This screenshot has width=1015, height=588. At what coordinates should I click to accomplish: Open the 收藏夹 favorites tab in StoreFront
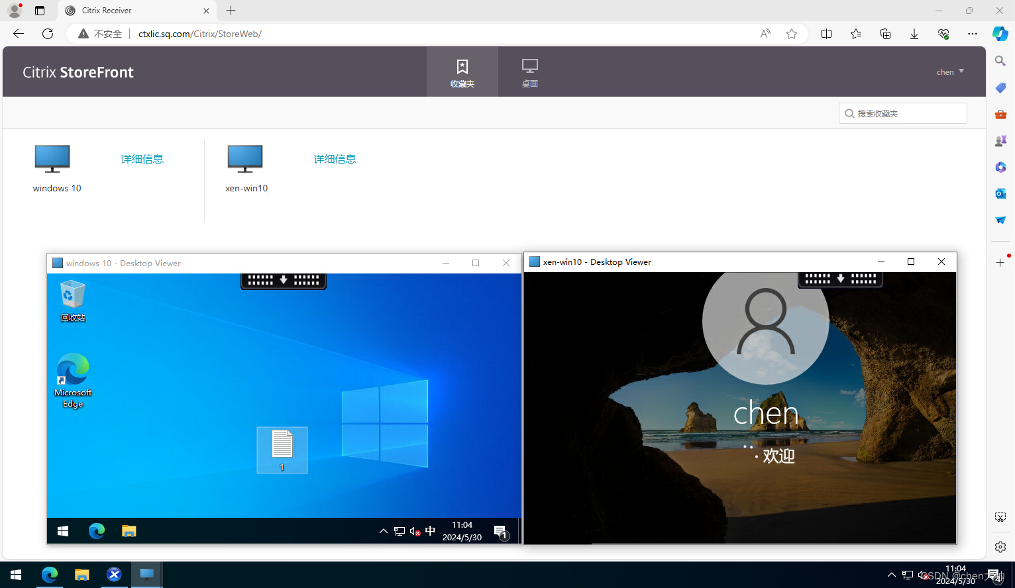click(462, 72)
